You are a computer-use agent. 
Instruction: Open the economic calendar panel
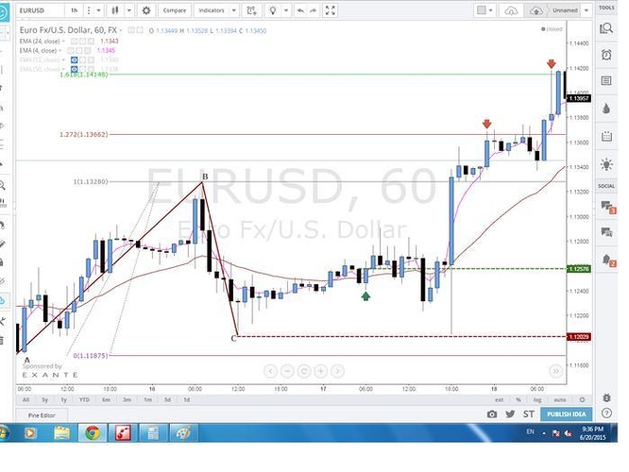pyautogui.click(x=606, y=136)
